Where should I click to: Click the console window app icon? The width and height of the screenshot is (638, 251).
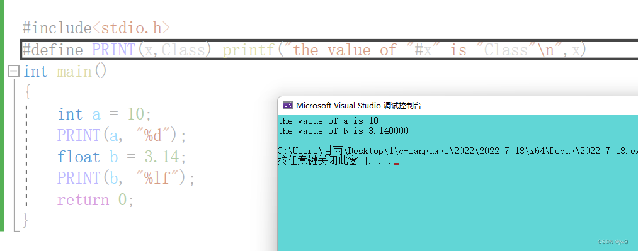tap(288, 106)
